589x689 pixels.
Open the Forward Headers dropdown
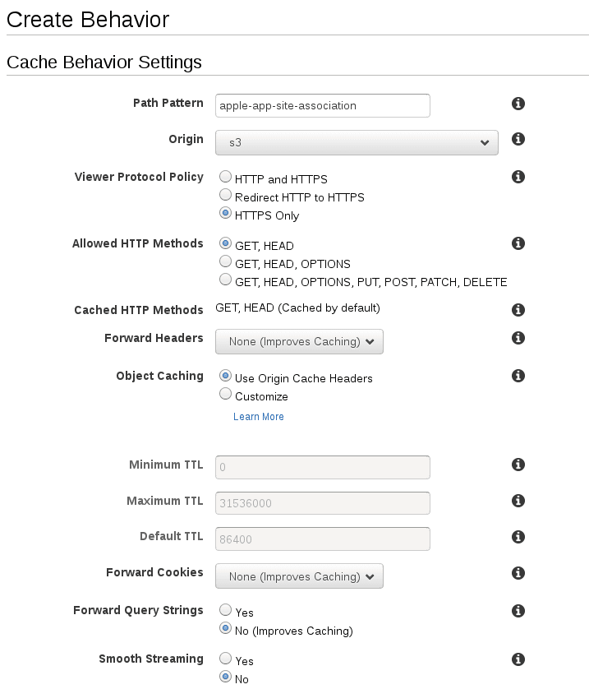click(x=299, y=341)
